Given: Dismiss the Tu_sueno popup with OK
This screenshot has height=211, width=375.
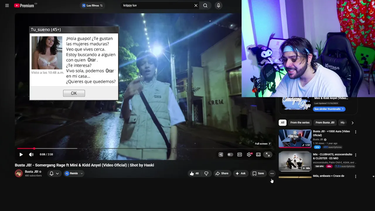Looking at the screenshot, I should 74,93.
